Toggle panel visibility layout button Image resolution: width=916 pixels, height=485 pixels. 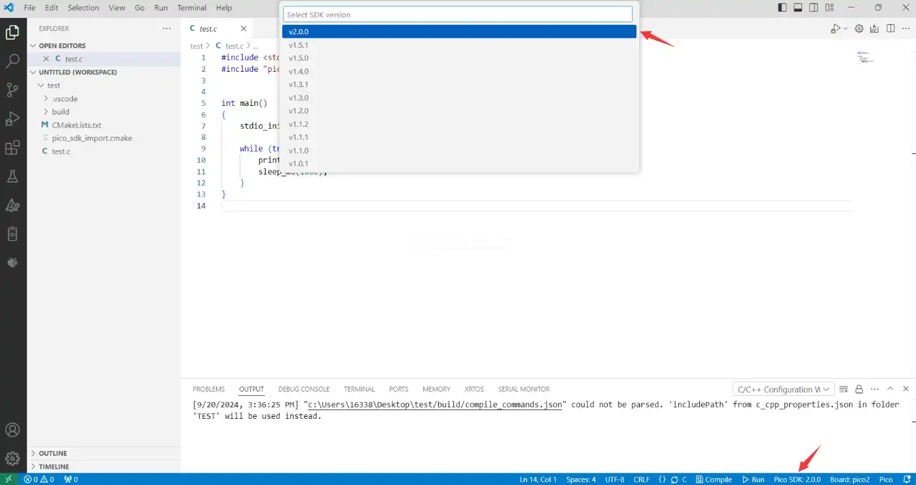798,8
